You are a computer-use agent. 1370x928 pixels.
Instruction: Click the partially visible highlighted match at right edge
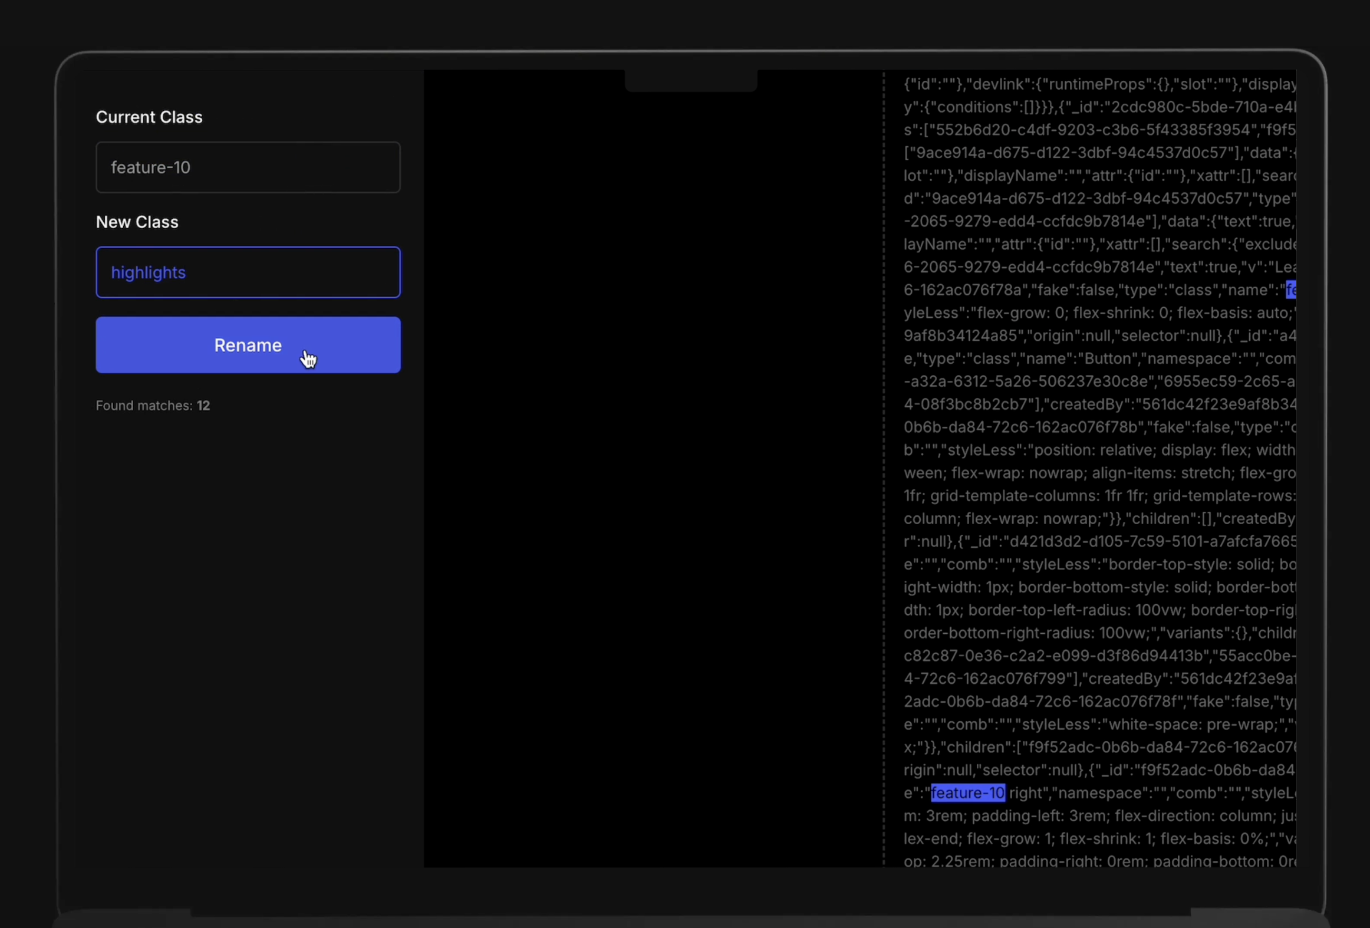[x=1290, y=290]
